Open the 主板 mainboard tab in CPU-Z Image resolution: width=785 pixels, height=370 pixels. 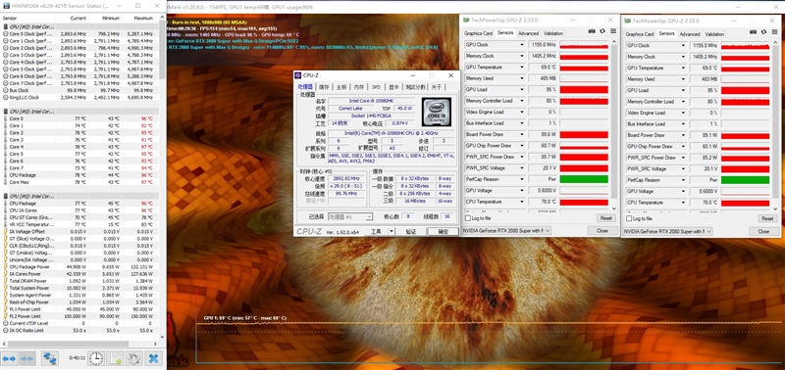[341, 87]
